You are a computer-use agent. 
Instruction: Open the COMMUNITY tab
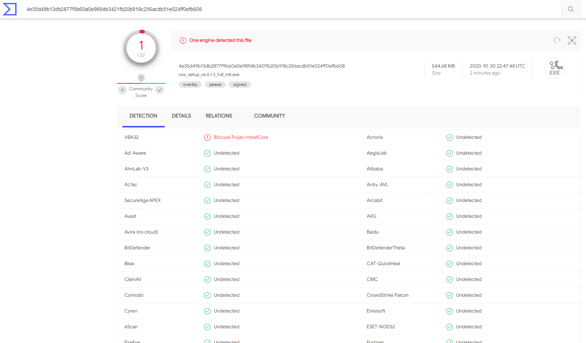(269, 116)
